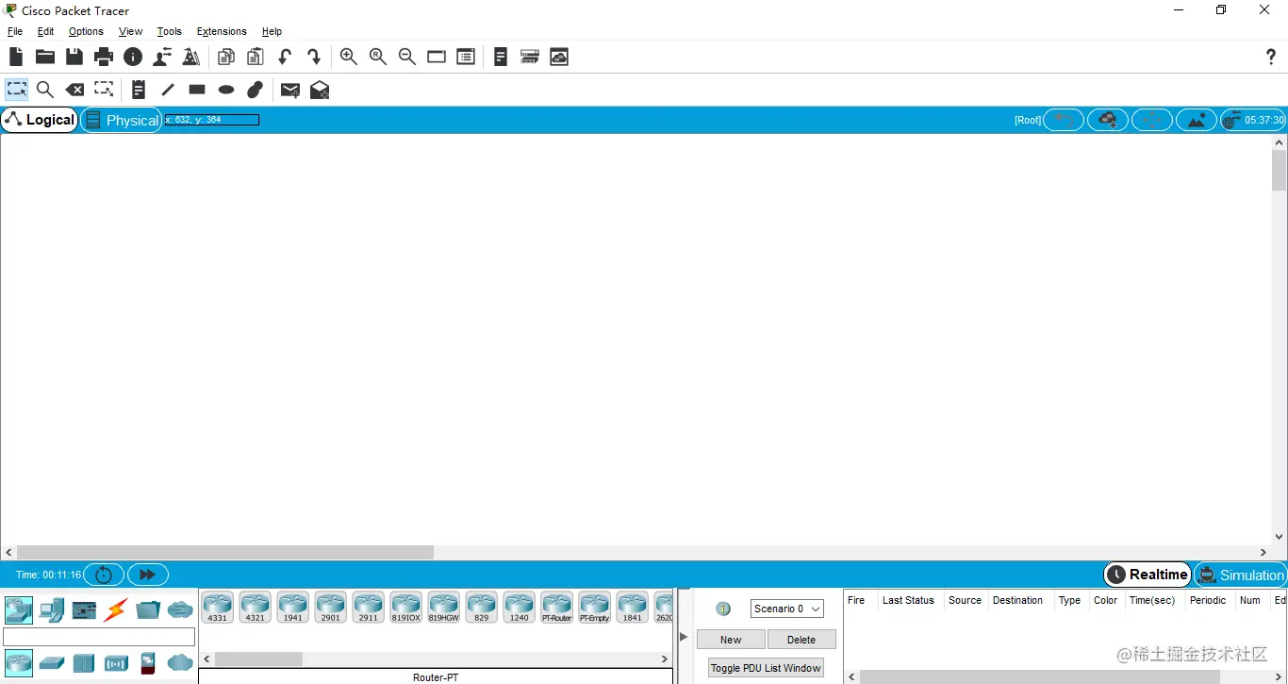
Task: Open environment globe time 05:37:30 button
Action: tap(1253, 120)
